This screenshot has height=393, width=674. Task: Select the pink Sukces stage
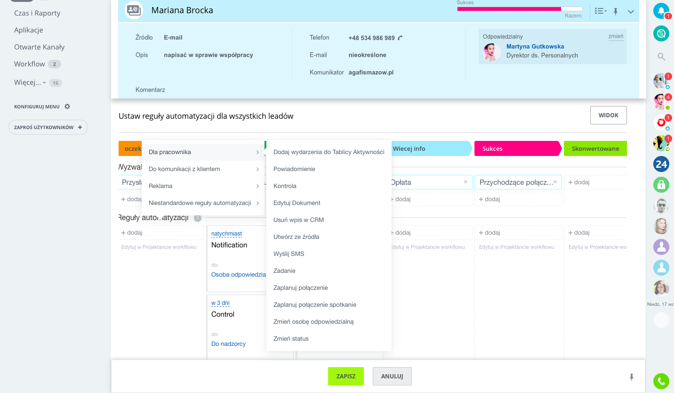(x=517, y=148)
